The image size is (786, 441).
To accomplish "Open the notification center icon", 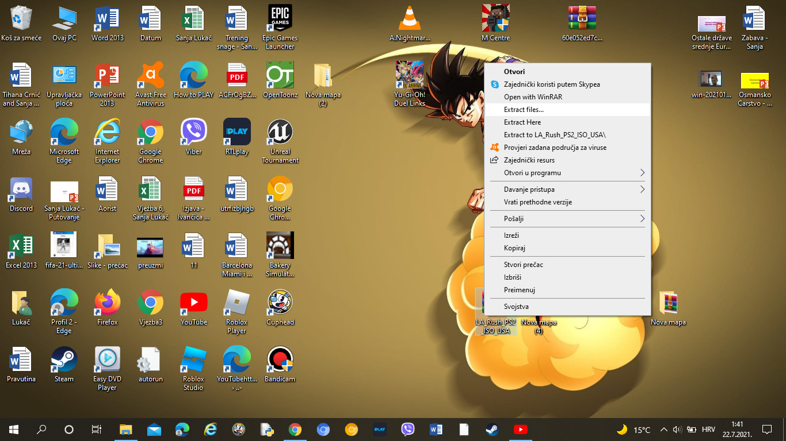I will 766,430.
